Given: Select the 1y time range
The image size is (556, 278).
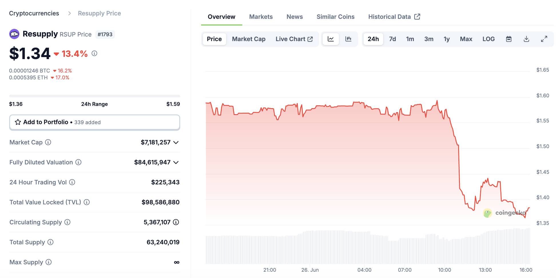Looking at the screenshot, I should tap(446, 39).
